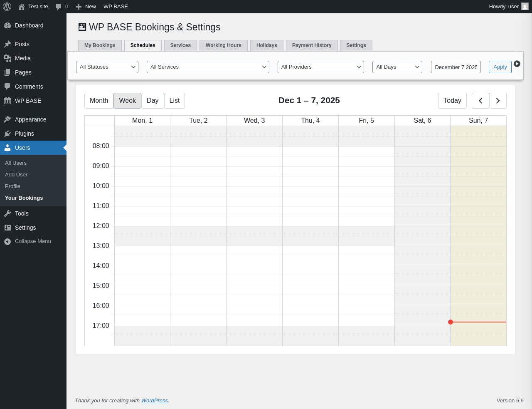The width and height of the screenshot is (532, 409).
Task: Open Profile submenu item
Action: 12,186
